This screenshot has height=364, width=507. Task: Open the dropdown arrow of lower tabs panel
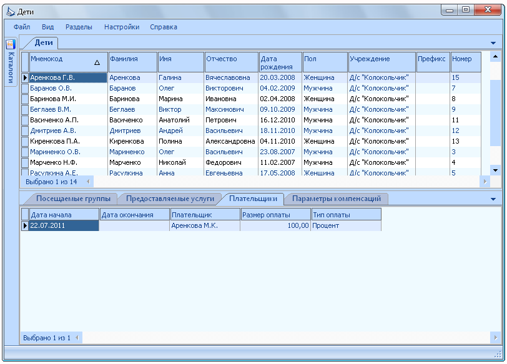(493, 199)
